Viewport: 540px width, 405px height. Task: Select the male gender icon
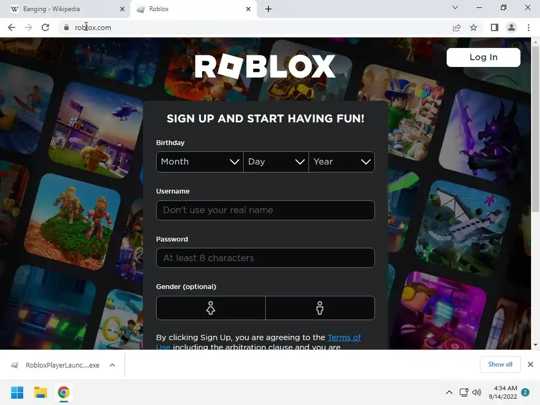[320, 308]
